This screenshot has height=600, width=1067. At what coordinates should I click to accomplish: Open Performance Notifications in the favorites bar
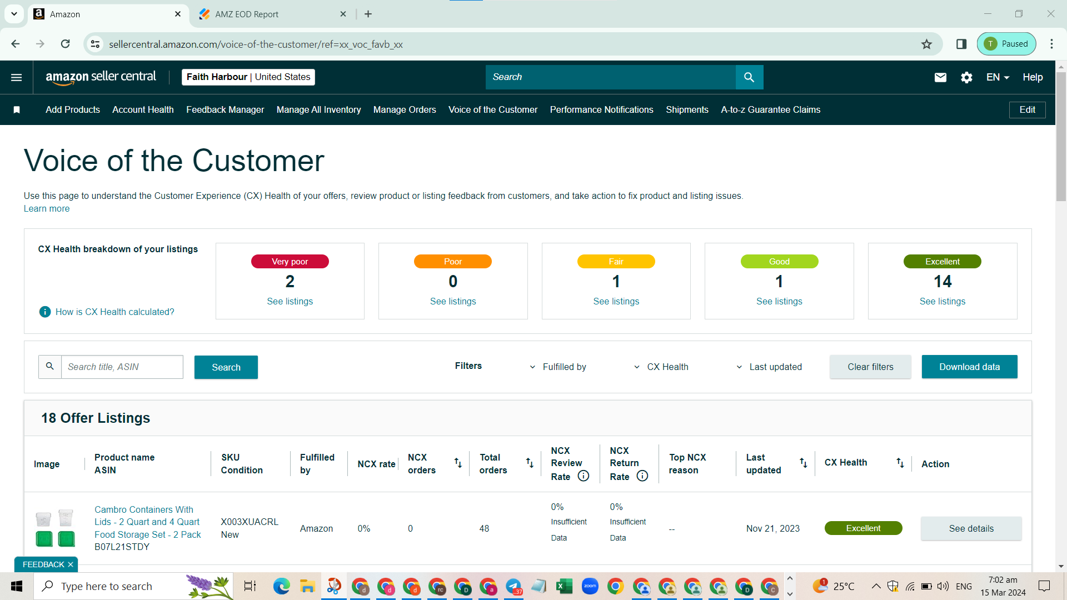[602, 110]
